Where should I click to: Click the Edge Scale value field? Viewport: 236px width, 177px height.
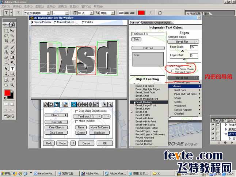click(194, 47)
